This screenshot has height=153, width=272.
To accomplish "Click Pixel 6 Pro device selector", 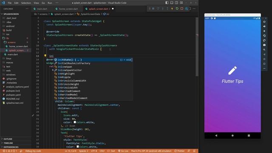I will coord(151,151).
